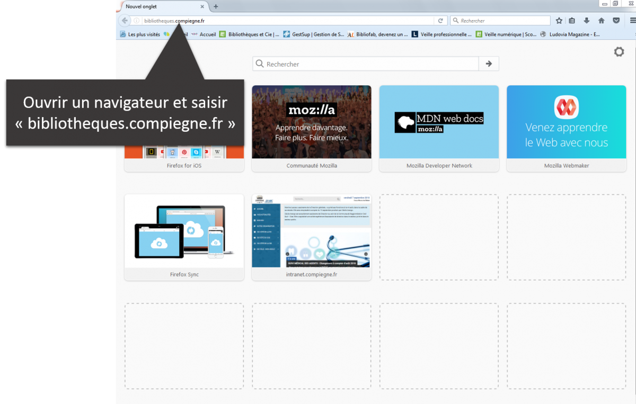Screen dimensions: 636x404
Task: Select the Nouvel onglet tab
Action: 164,6
